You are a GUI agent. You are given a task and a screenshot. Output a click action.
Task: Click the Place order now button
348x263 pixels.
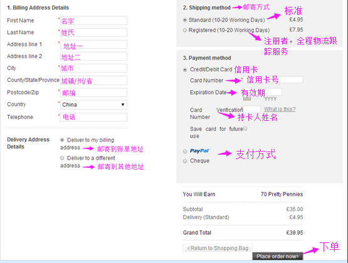[278, 256]
